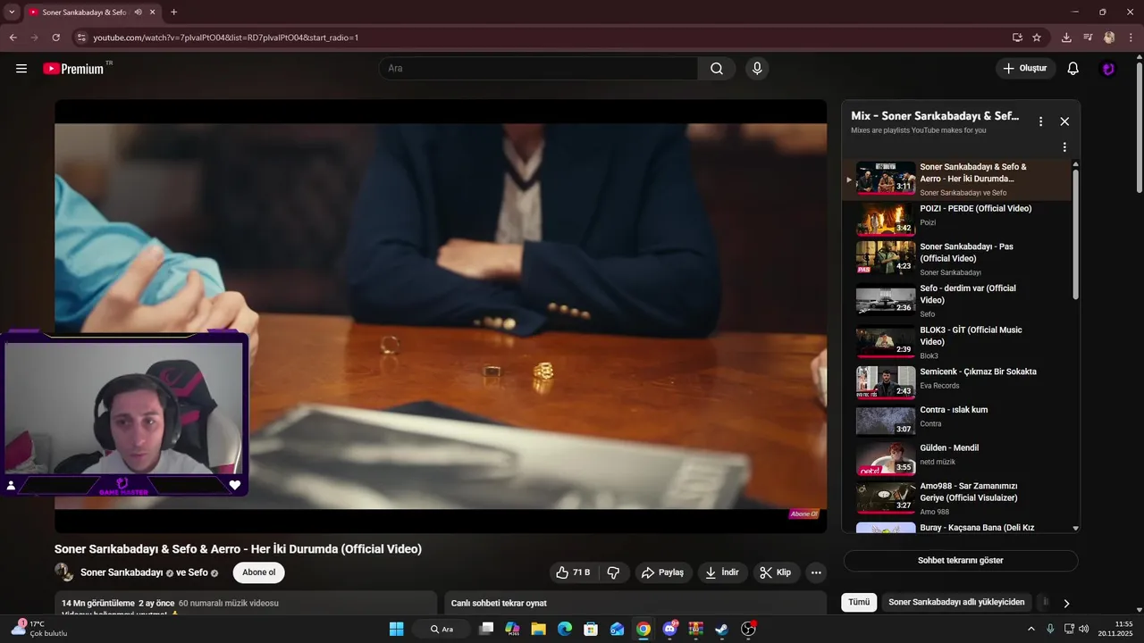Open Chrome downloads
Image resolution: width=1144 pixels, height=643 pixels.
[1066, 38]
